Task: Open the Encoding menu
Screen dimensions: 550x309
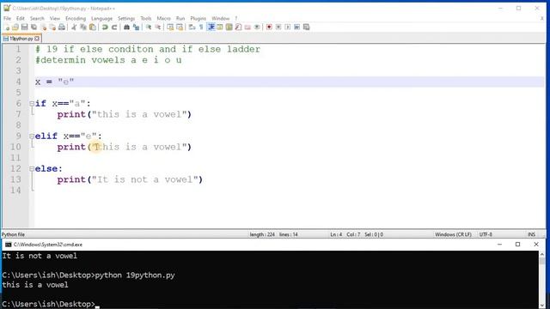Action: pos(76,18)
